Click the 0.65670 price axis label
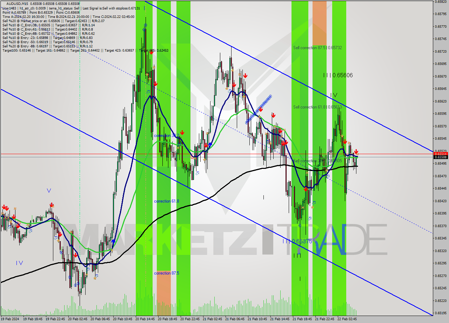Screen dimensions: 449x323 click(x=441, y=76)
